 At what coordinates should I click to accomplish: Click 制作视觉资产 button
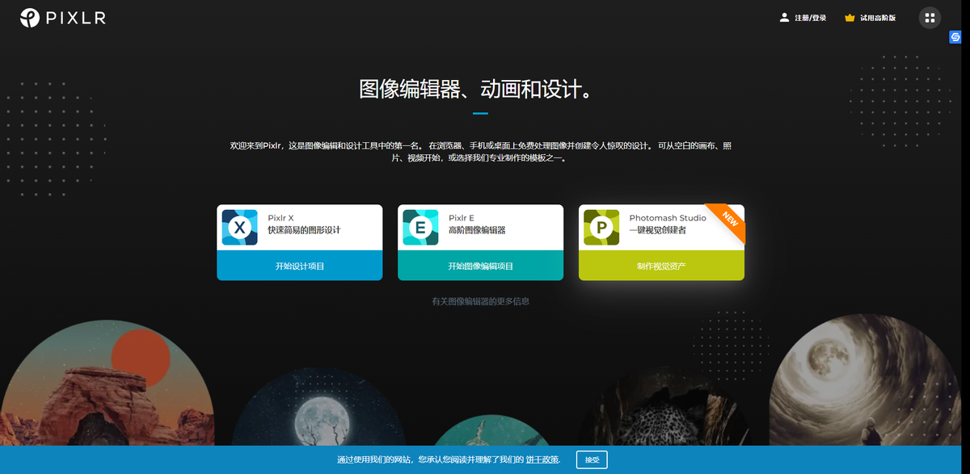click(x=661, y=266)
